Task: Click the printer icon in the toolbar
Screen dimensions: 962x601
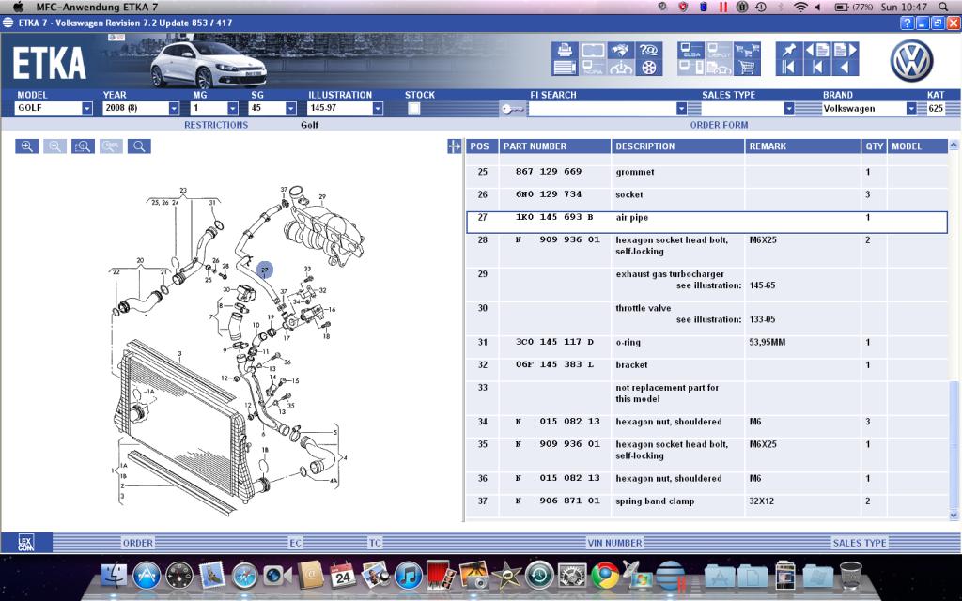Action: [565, 51]
